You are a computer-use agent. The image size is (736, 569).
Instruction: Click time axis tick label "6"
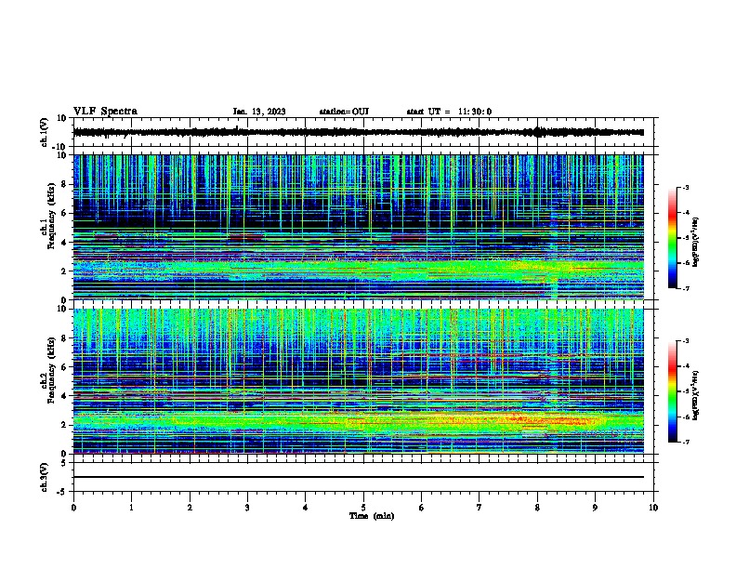(x=422, y=508)
